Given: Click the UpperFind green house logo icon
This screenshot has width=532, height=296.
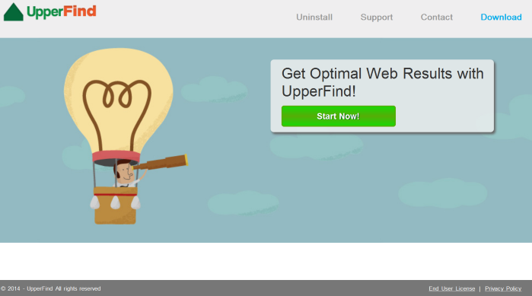Looking at the screenshot, I should (14, 12).
